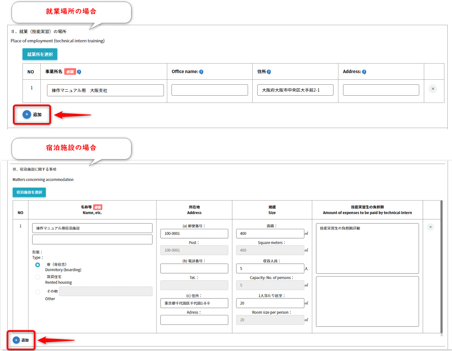
Task: Click the 技能実習生の負担額詳細 text area
Action: pos(367,248)
